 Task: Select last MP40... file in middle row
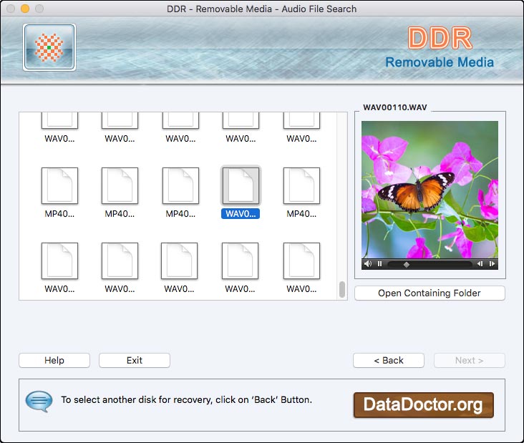click(301, 186)
